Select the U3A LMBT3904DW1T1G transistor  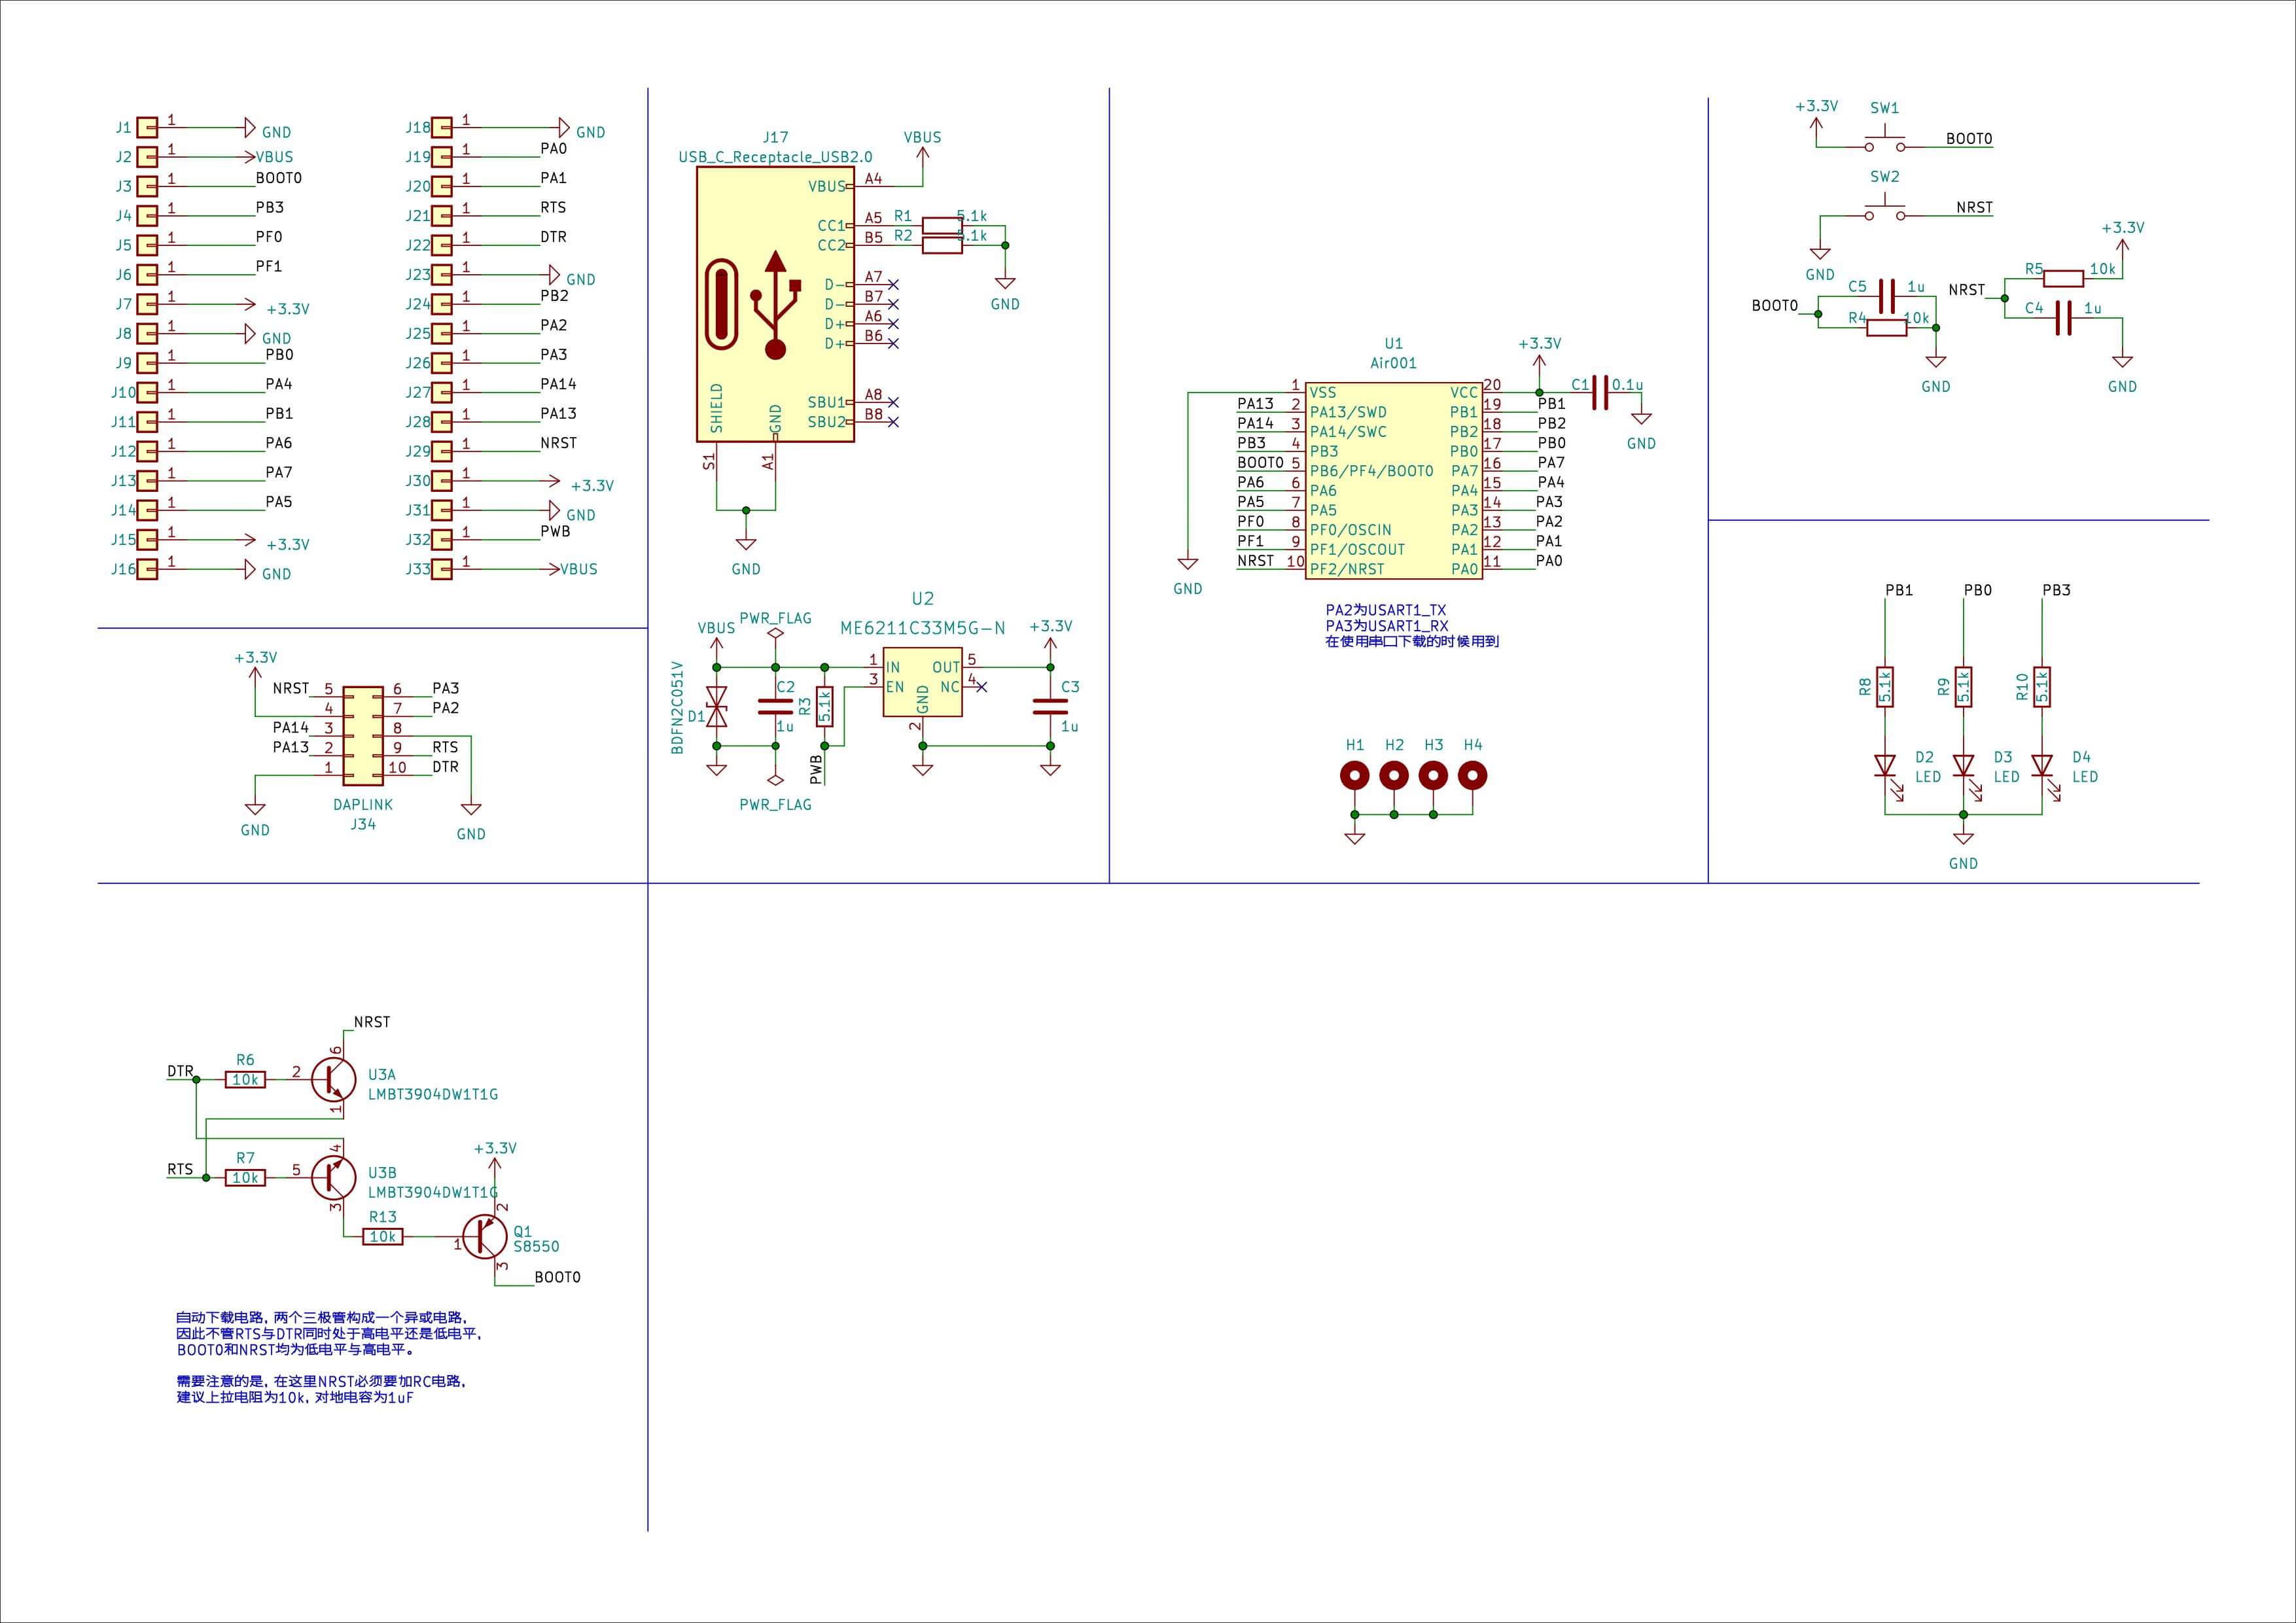tap(334, 1080)
